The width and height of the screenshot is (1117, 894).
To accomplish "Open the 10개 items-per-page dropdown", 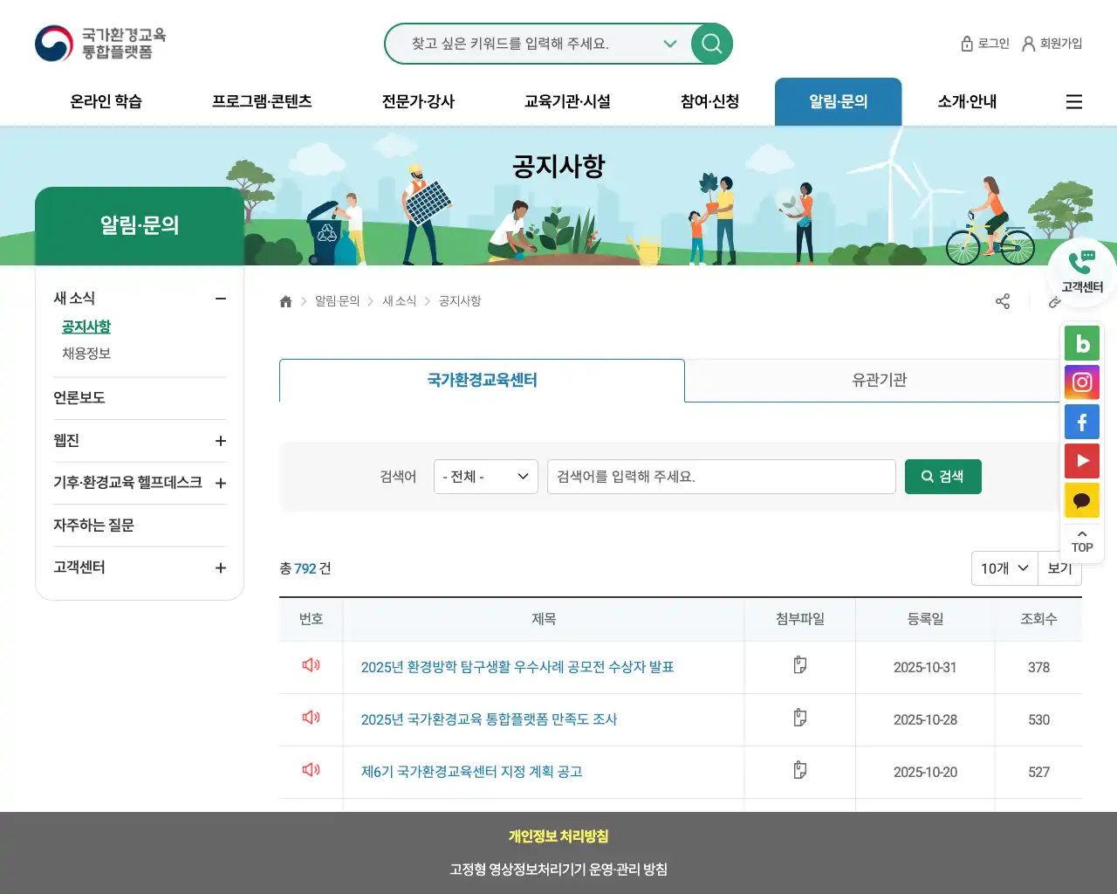I will (x=1004, y=567).
